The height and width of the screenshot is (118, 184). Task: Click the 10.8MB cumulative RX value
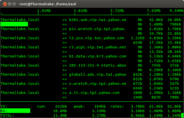coord(60,111)
